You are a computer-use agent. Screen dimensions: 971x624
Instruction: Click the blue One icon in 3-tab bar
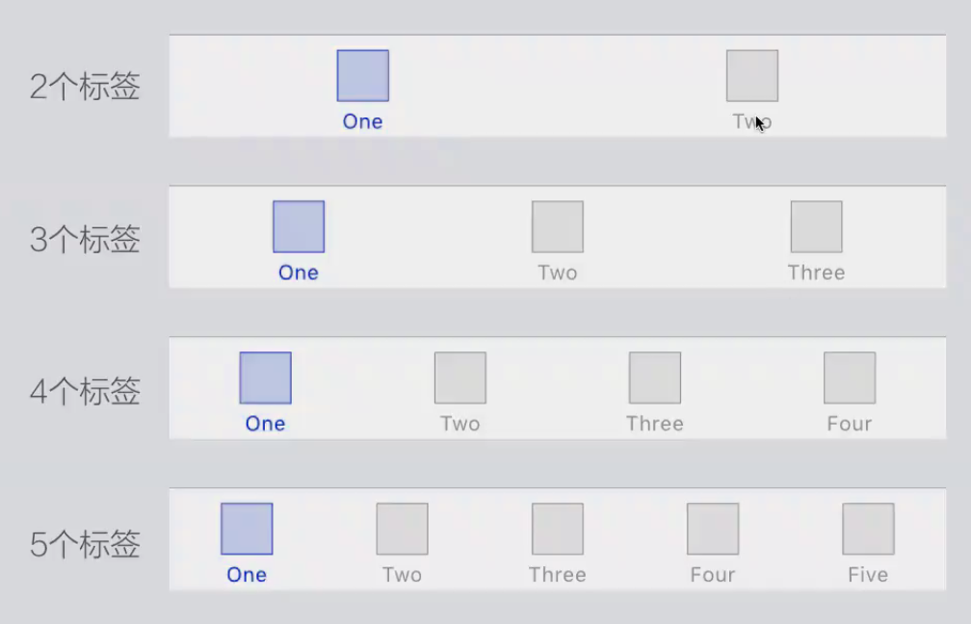pos(299,227)
